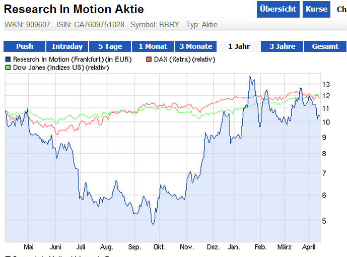Click the ISIN: CA7609751028 text

91,25
